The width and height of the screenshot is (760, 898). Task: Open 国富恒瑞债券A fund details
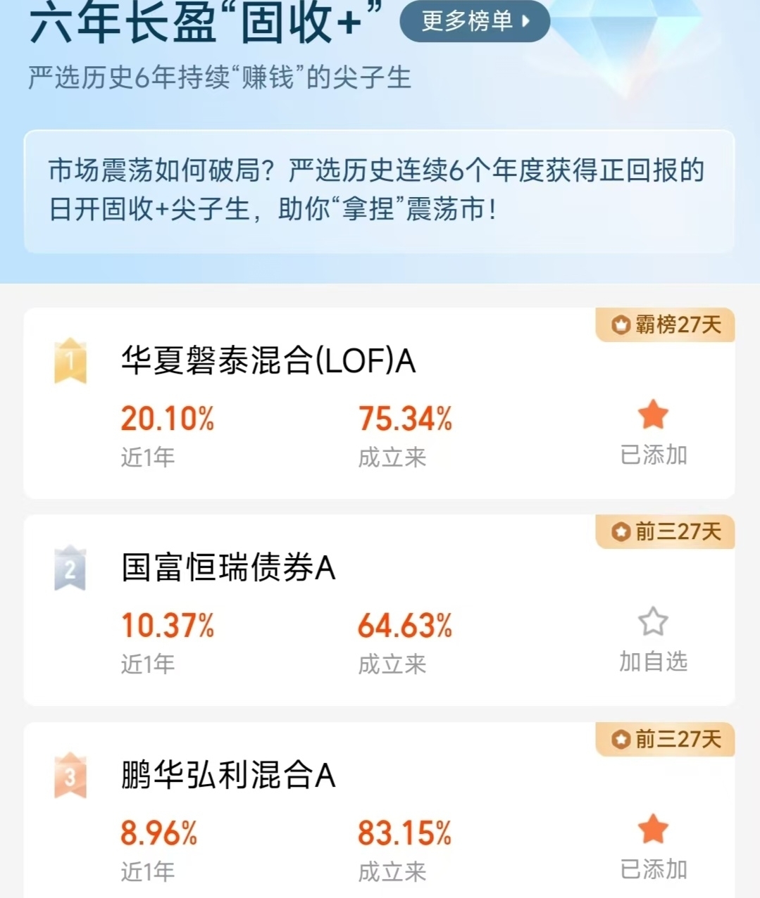coord(228,568)
